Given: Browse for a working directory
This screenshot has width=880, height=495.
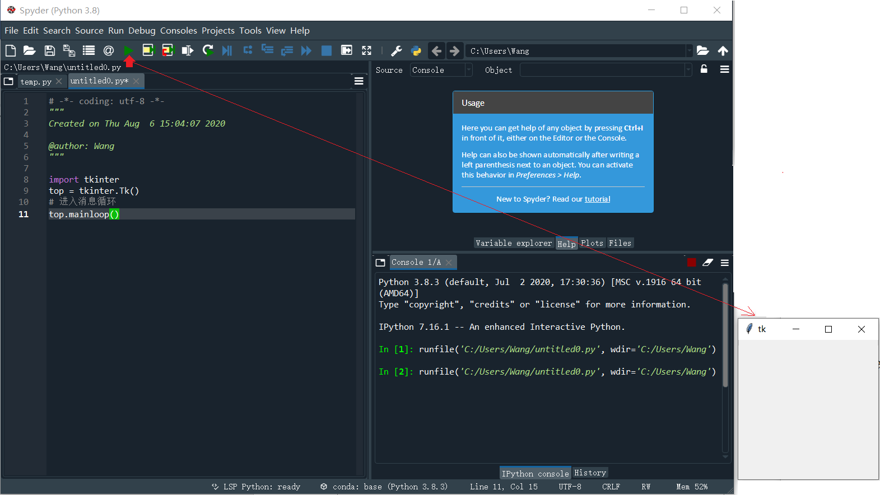Looking at the screenshot, I should 703,50.
